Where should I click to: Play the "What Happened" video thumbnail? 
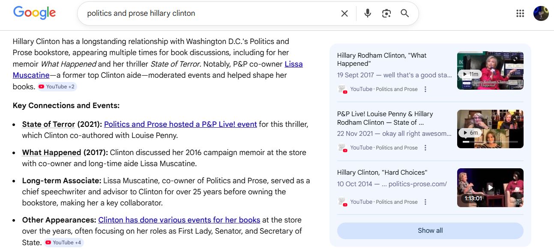490,70
